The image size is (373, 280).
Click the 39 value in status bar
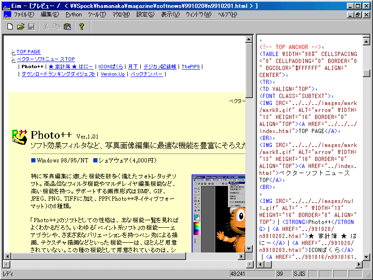pos(283,274)
